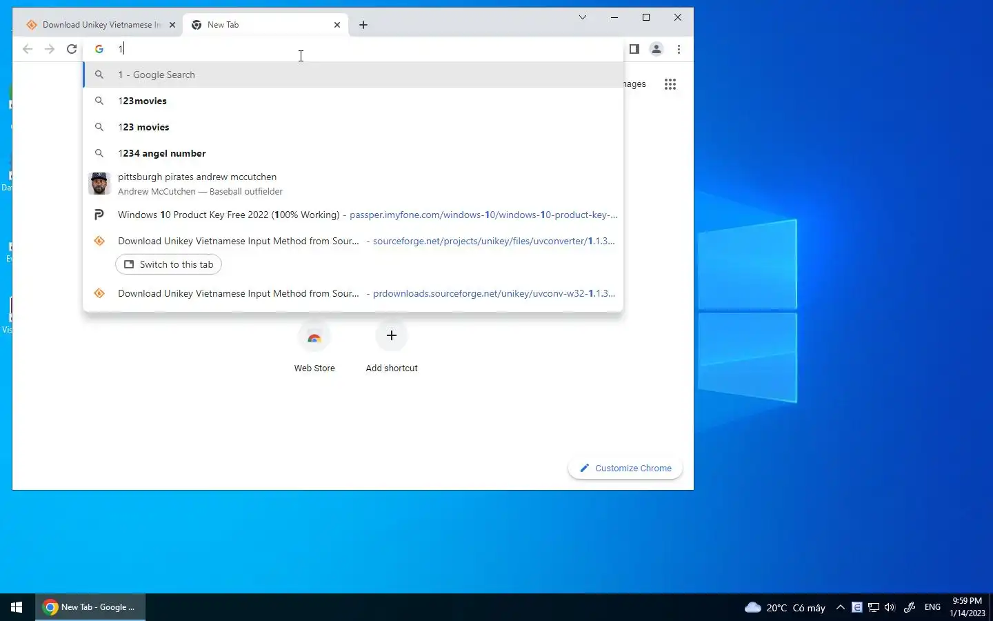This screenshot has height=621, width=993.
Task: Click the pen/ink tray icon
Action: tap(910, 607)
